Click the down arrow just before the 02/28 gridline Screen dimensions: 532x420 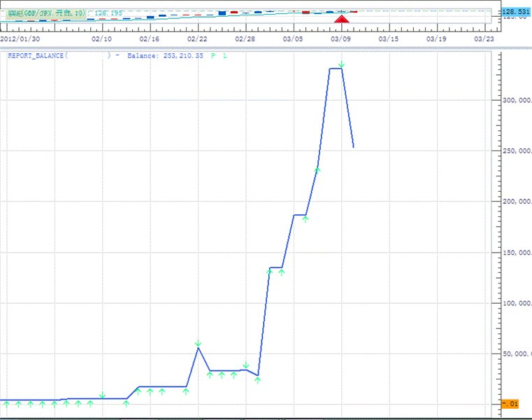pyautogui.click(x=245, y=365)
